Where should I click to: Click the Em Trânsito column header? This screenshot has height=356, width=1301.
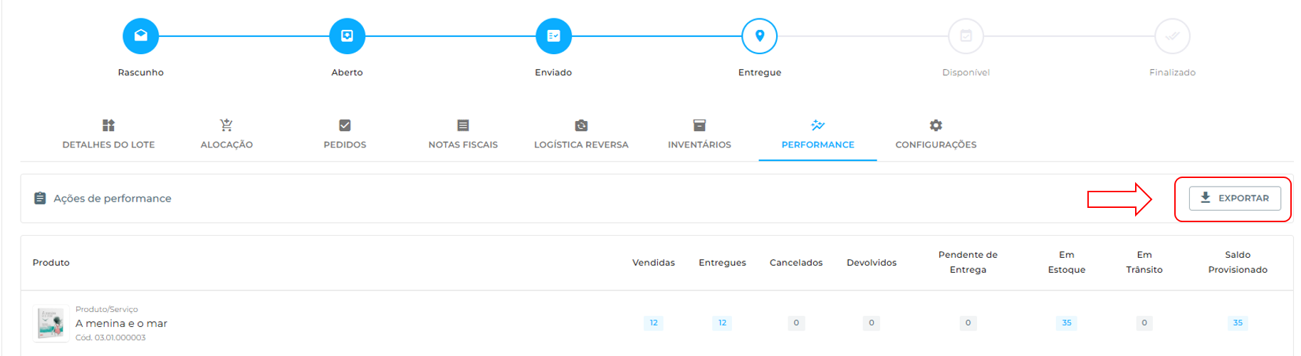[1144, 262]
